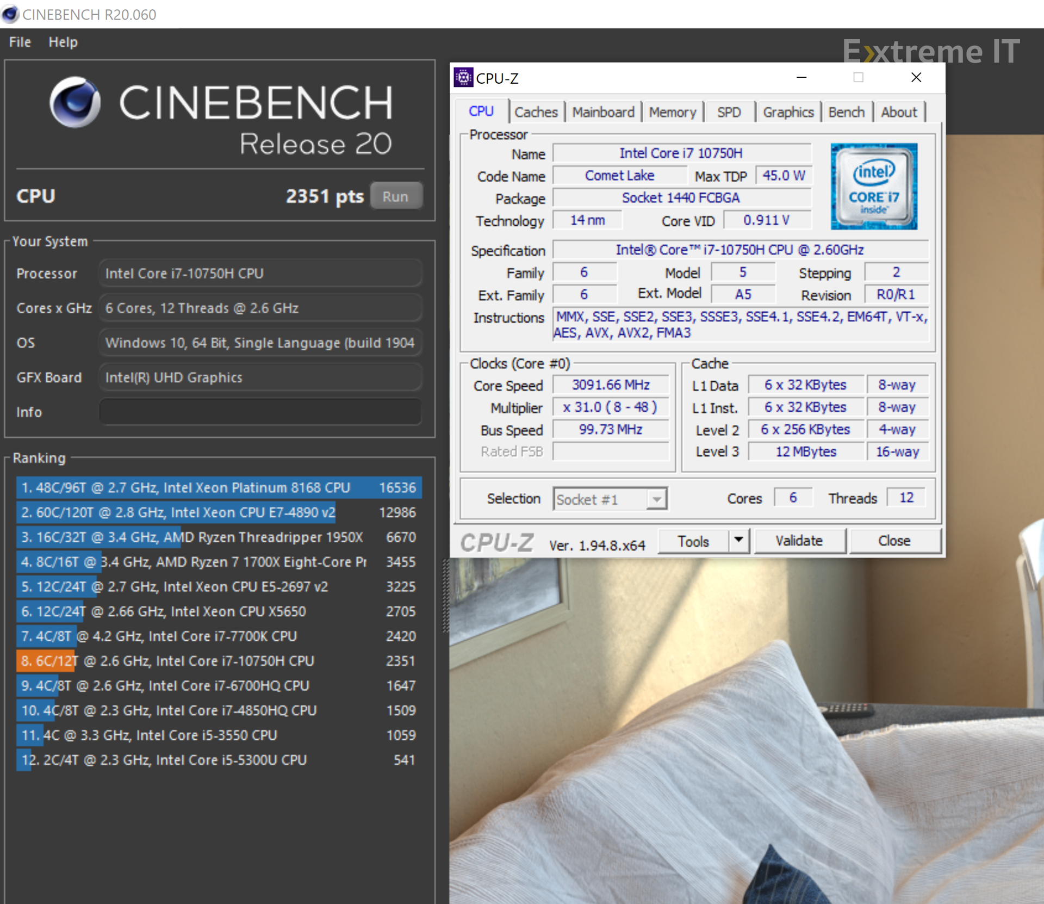Screen dimensions: 1044x904
Task: Select ranking row AMD Ryzen Threadripper 1950X
Action: click(x=219, y=537)
